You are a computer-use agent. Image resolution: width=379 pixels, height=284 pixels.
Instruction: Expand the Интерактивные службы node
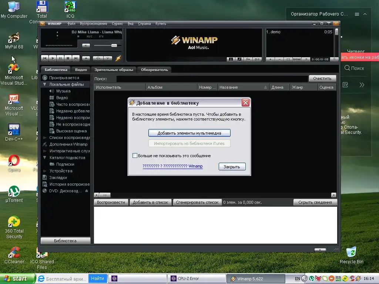pos(45,151)
